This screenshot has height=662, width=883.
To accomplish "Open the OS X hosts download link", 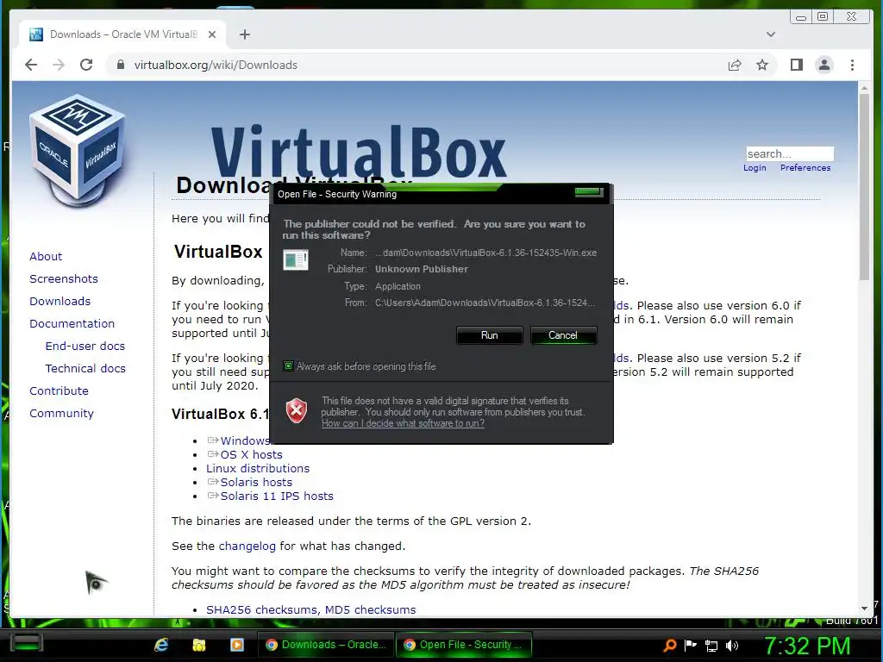I will pos(251,454).
